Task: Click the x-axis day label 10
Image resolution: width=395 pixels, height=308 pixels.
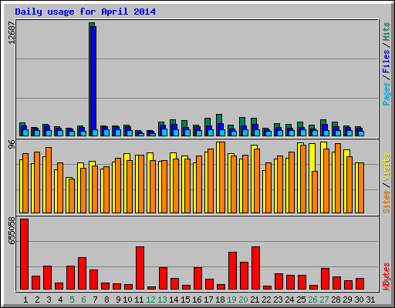Action: click(x=127, y=300)
